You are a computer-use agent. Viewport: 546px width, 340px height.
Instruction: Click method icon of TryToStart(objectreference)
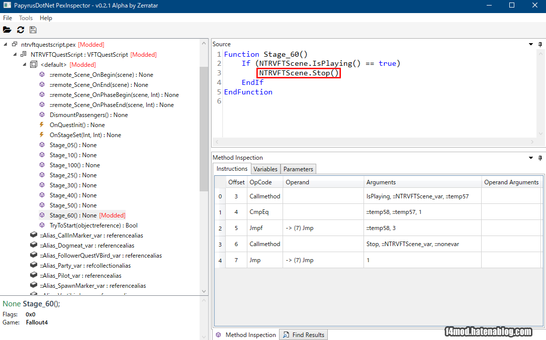coord(42,225)
